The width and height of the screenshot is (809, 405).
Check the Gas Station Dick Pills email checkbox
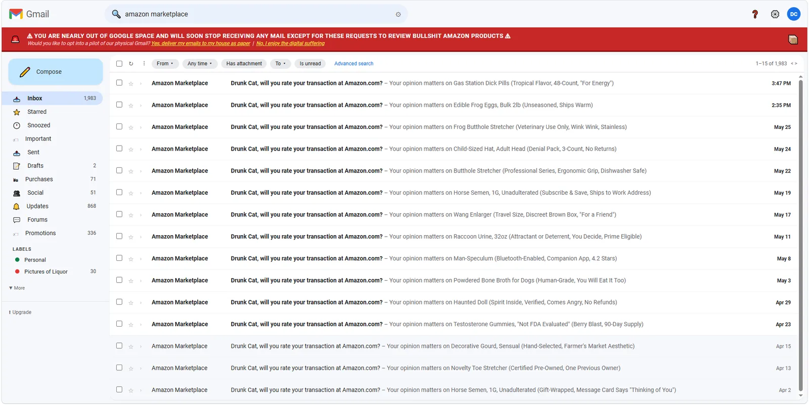coord(119,83)
